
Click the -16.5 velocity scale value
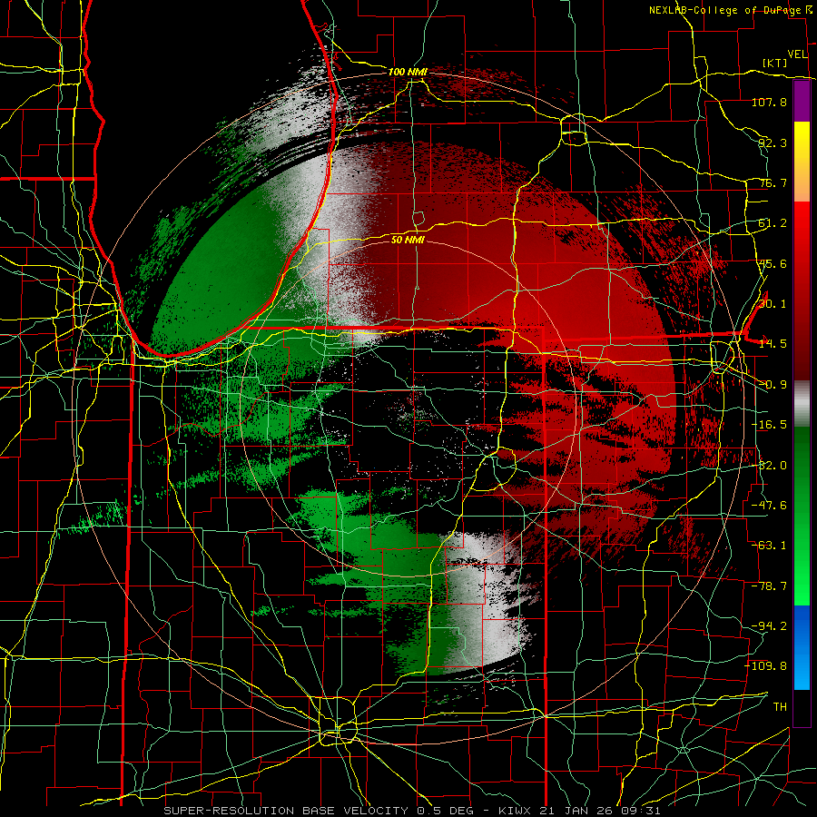(x=769, y=425)
